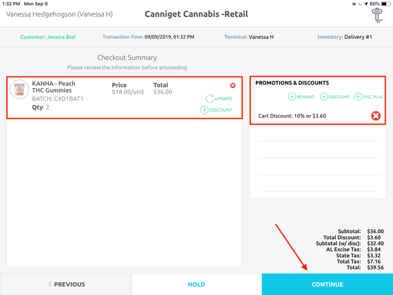
Task: Tap the Terminal: Vanessa H text
Action: (249, 37)
